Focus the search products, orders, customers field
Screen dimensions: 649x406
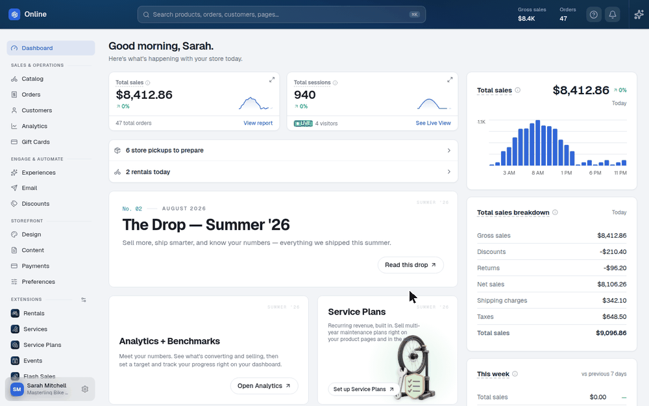(x=282, y=14)
